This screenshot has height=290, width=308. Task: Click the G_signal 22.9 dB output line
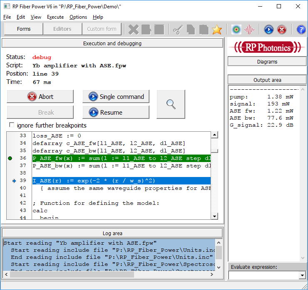point(261,125)
